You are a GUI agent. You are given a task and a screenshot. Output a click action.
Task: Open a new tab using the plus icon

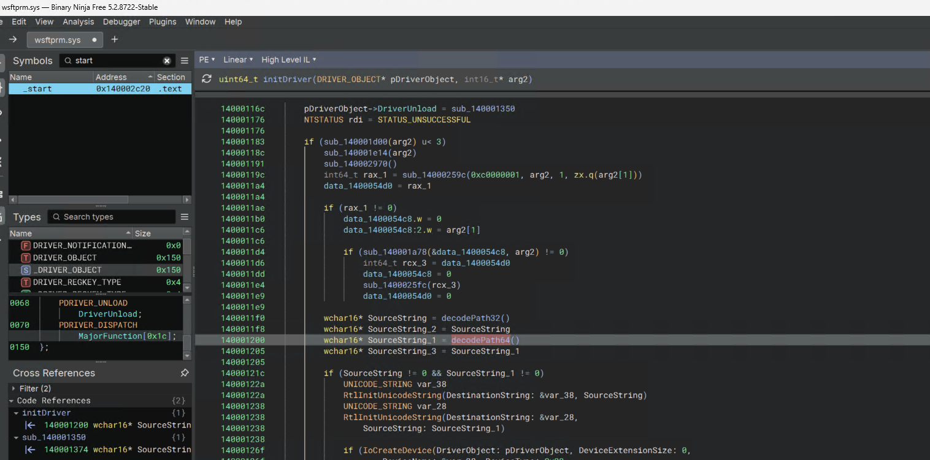pos(114,39)
